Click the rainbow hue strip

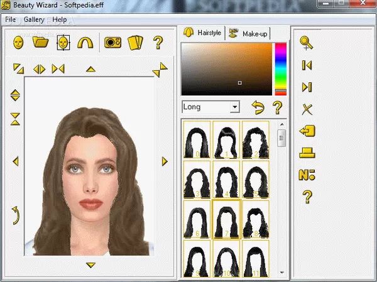click(x=280, y=69)
